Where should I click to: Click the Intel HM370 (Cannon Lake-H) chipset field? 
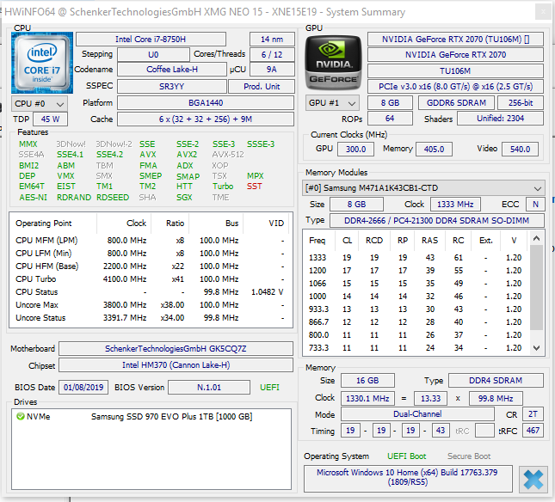pos(176,365)
